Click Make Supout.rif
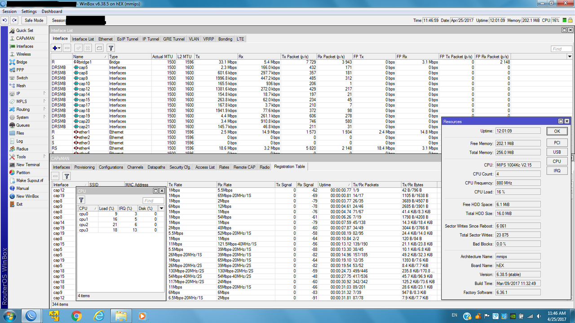This screenshot has width=575, height=323. 30,180
